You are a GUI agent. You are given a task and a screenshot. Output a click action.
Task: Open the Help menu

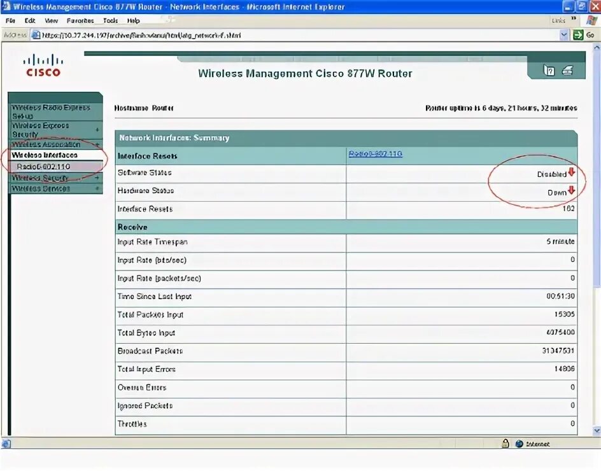pos(134,20)
